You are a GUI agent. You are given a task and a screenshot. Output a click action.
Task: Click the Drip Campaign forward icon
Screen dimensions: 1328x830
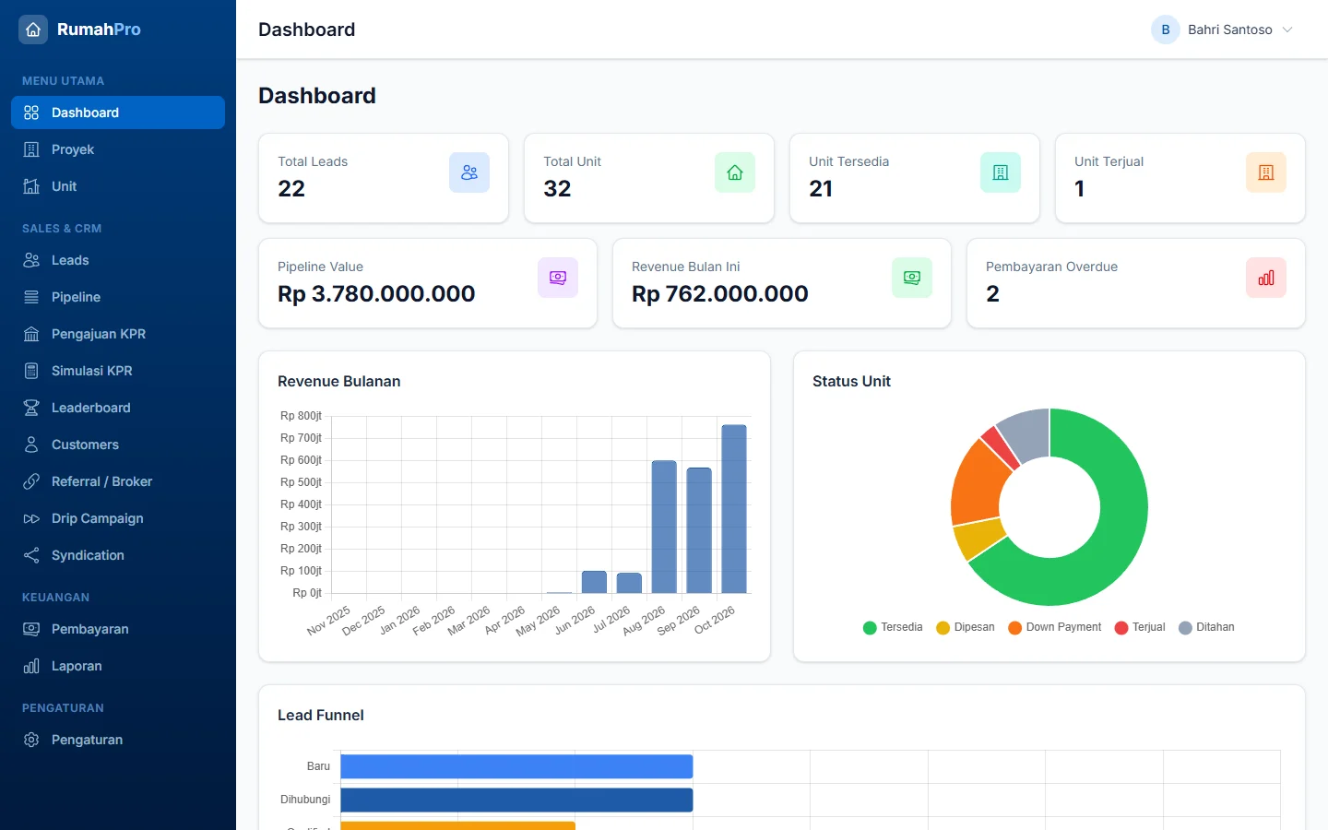click(x=31, y=518)
